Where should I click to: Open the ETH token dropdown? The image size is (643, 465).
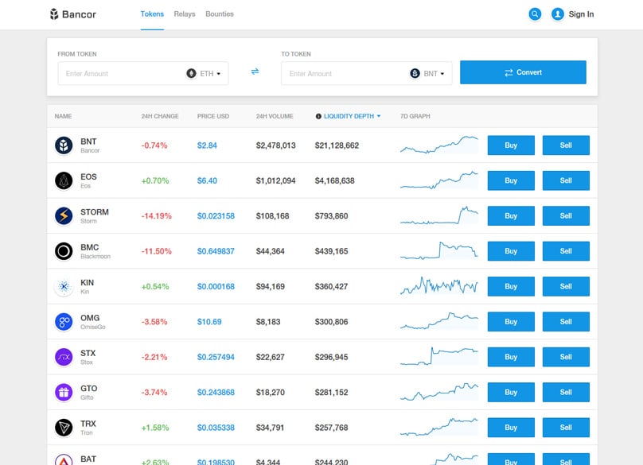coord(210,74)
